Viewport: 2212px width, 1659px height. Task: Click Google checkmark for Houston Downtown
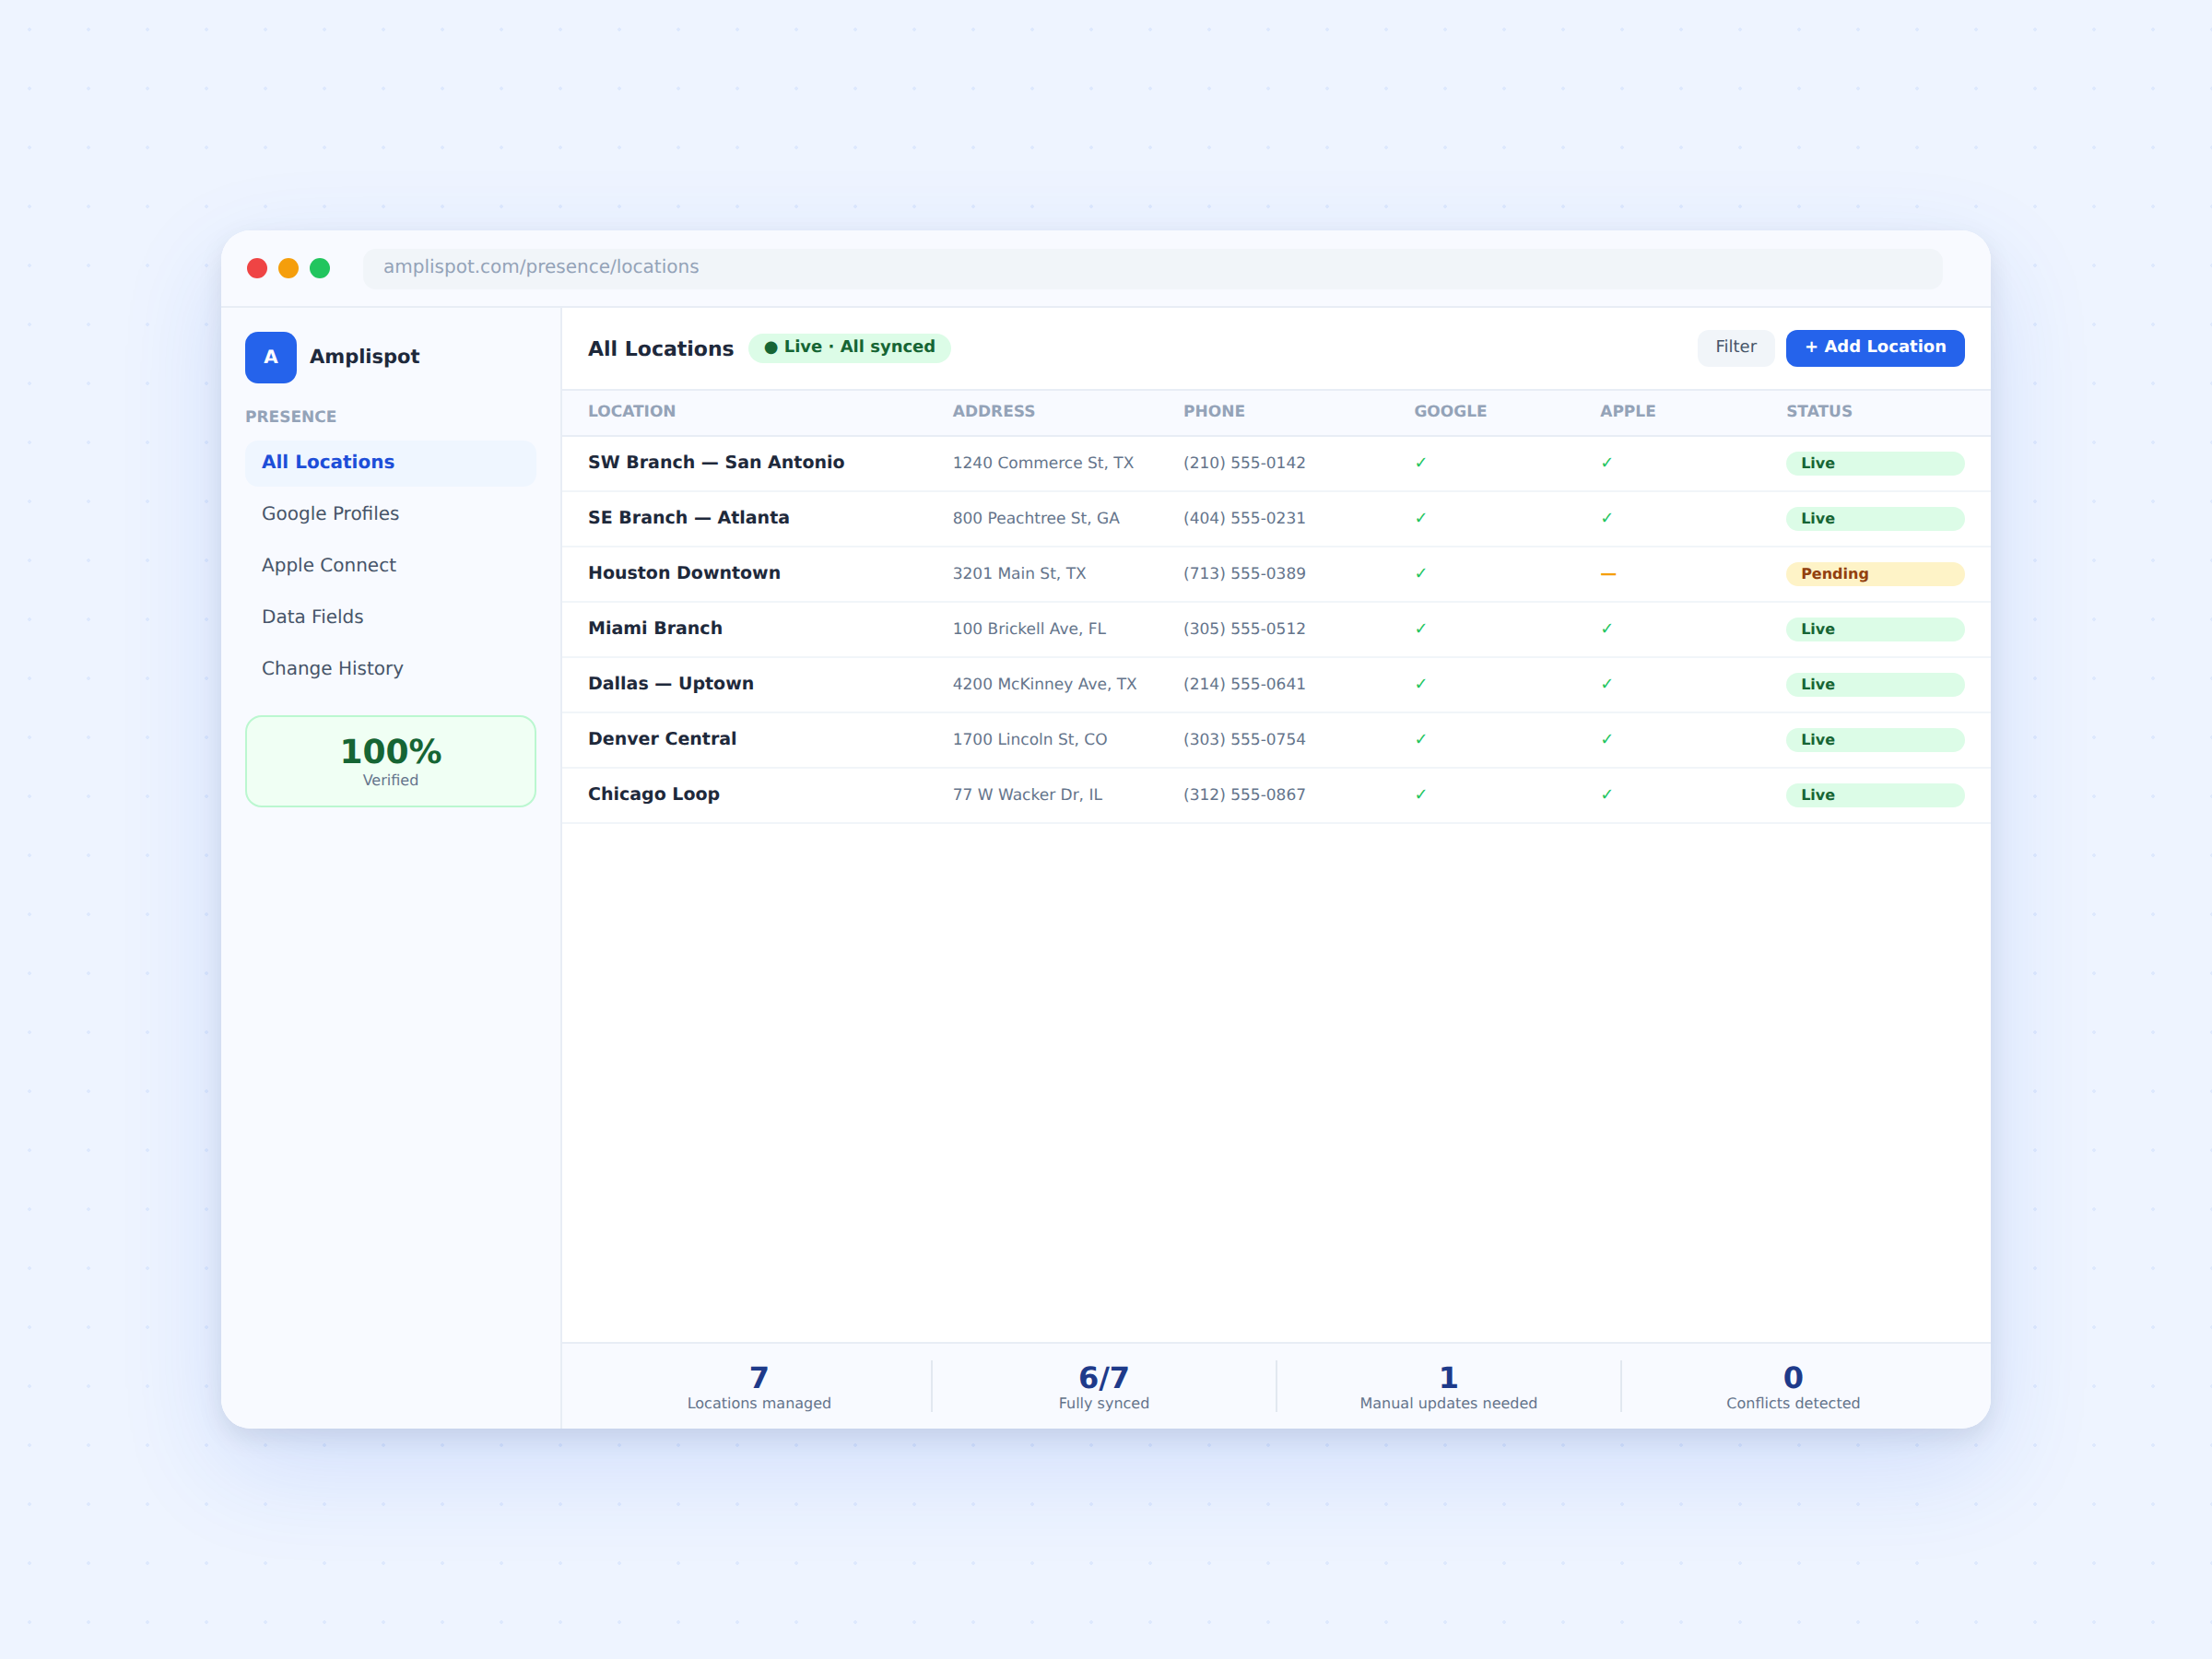click(1420, 573)
